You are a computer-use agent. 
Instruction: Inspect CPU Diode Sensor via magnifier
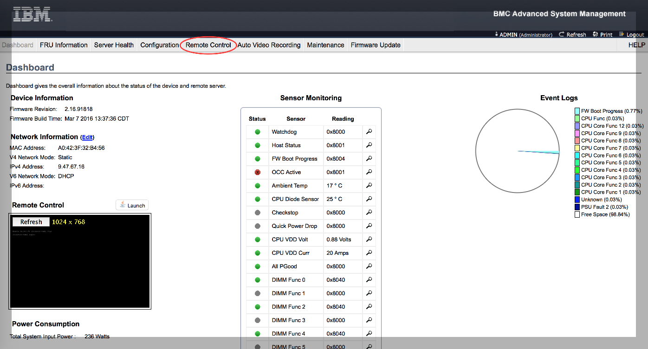[369, 199]
